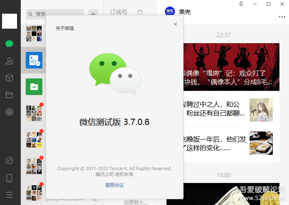Click the pop-out window icon beside 订阅号

coord(140,12)
